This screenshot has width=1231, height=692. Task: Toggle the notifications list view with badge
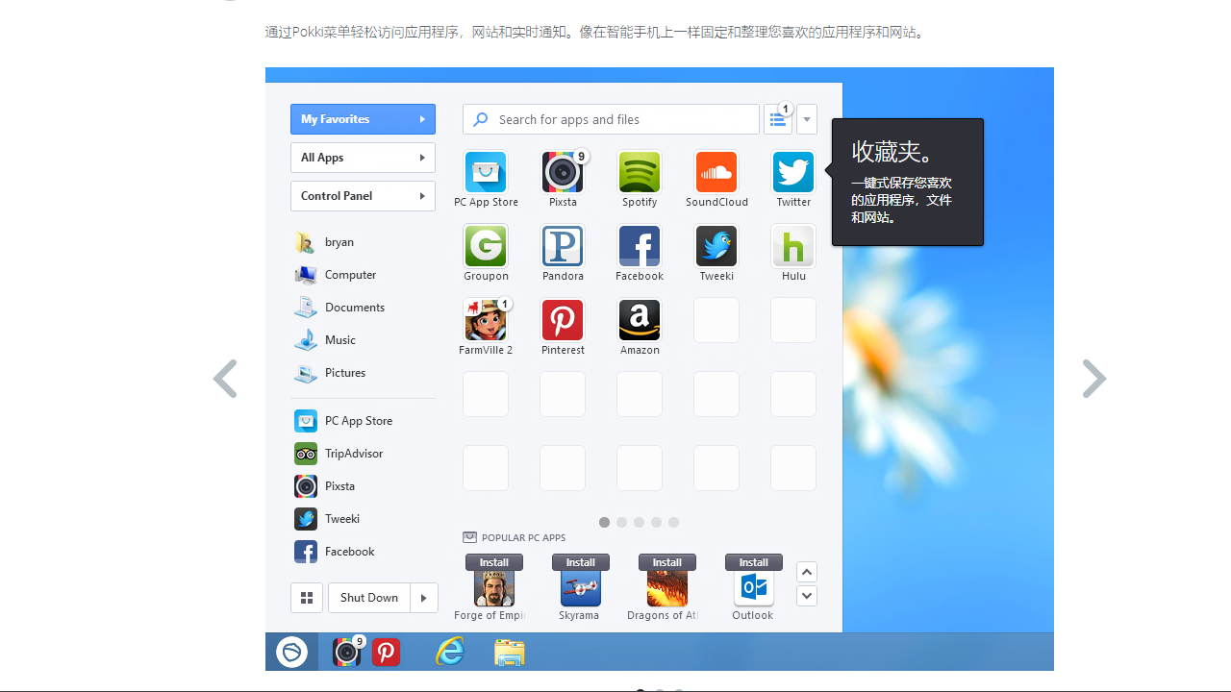(777, 118)
